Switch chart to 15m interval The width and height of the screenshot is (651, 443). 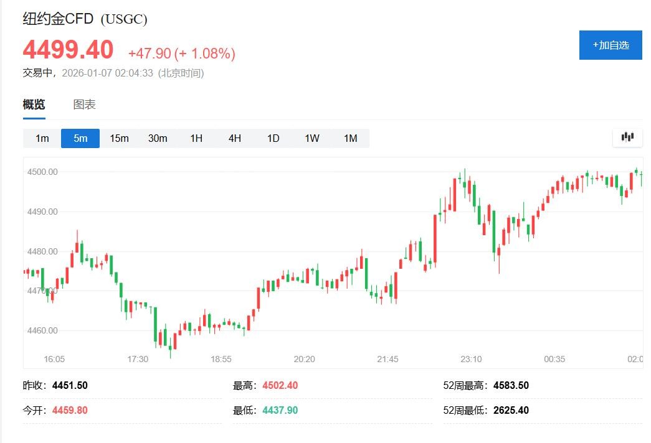pyautogui.click(x=119, y=138)
